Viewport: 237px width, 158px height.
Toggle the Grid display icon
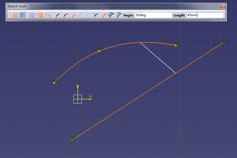(15, 15)
